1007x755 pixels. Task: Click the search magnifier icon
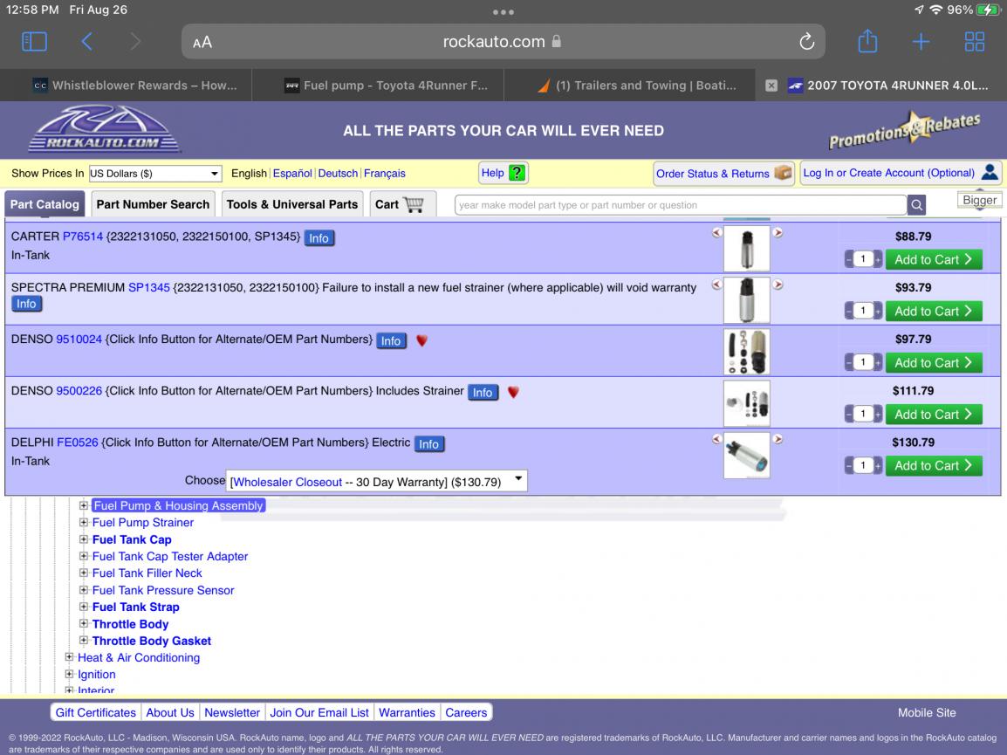point(916,205)
